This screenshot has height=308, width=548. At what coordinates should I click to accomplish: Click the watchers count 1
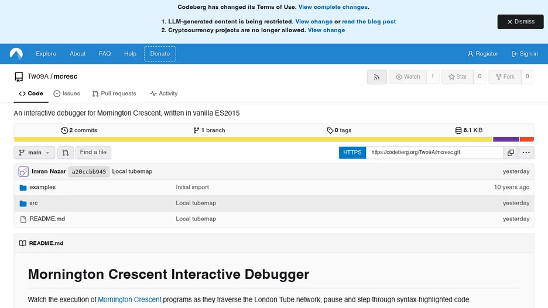(x=432, y=77)
